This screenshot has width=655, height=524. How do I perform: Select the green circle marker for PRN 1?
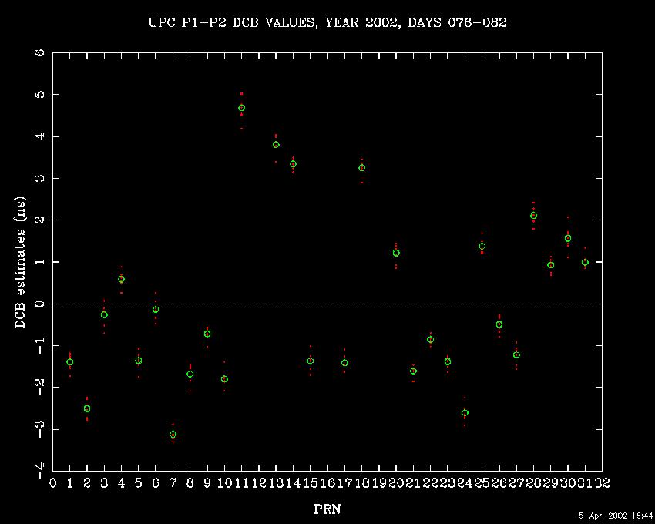[70, 362]
